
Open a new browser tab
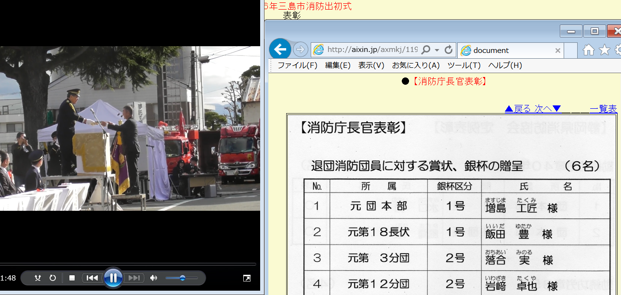coord(570,50)
